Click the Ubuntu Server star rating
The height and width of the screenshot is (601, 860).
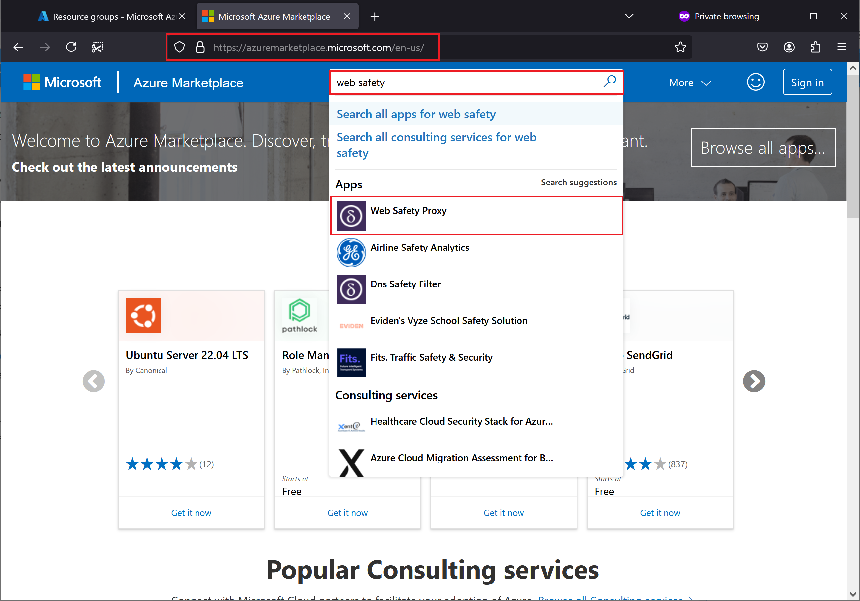coord(161,464)
